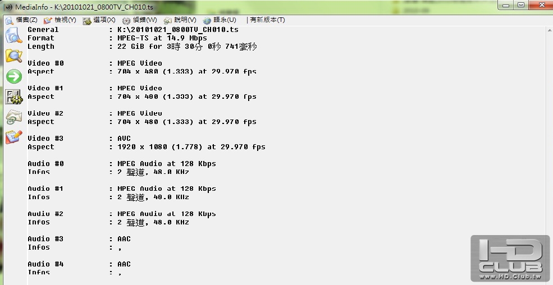Click the open folder magnifier sidebar icon
The width and height of the screenshot is (553, 285).
pos(13,56)
